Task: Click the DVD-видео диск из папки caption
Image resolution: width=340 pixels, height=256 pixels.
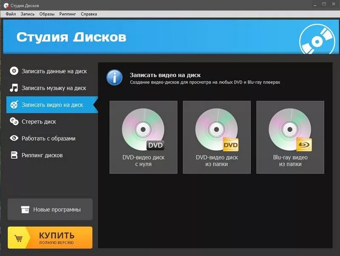Action: point(217,161)
